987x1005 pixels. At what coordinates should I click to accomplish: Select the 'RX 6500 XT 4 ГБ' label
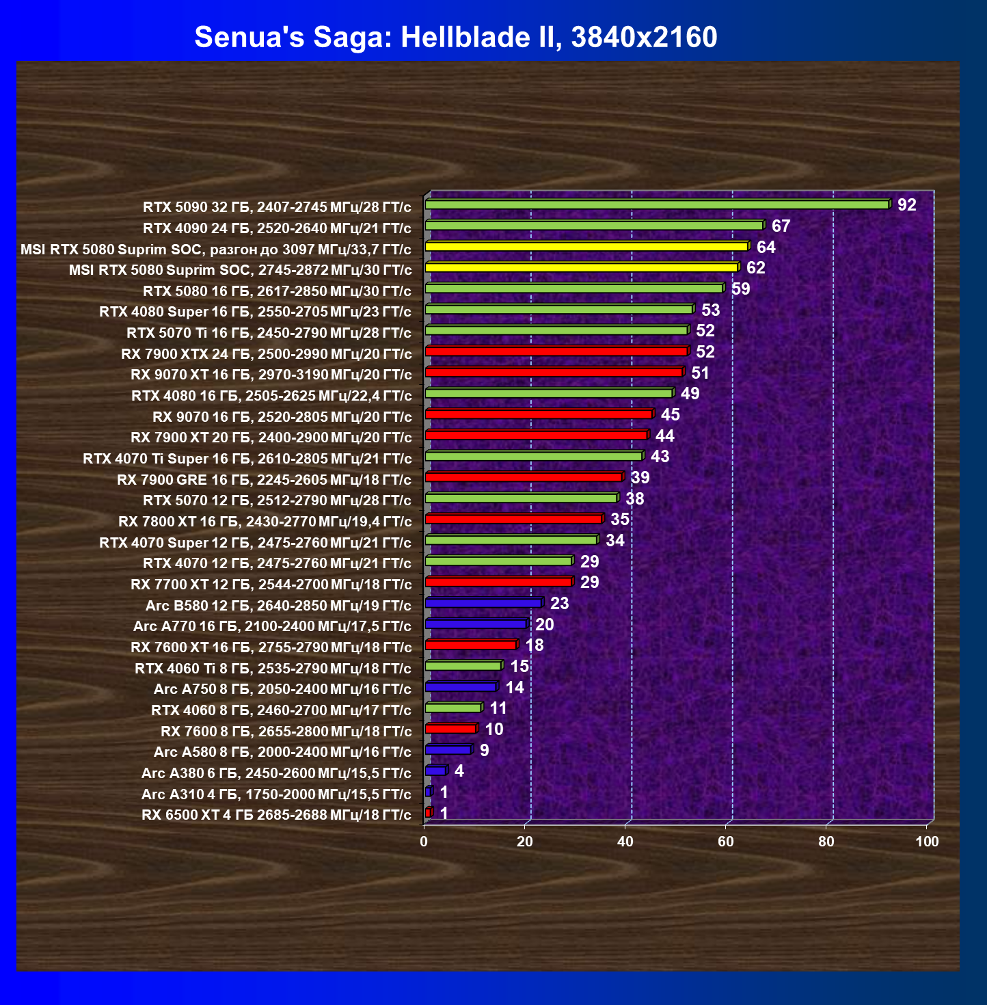(x=276, y=815)
